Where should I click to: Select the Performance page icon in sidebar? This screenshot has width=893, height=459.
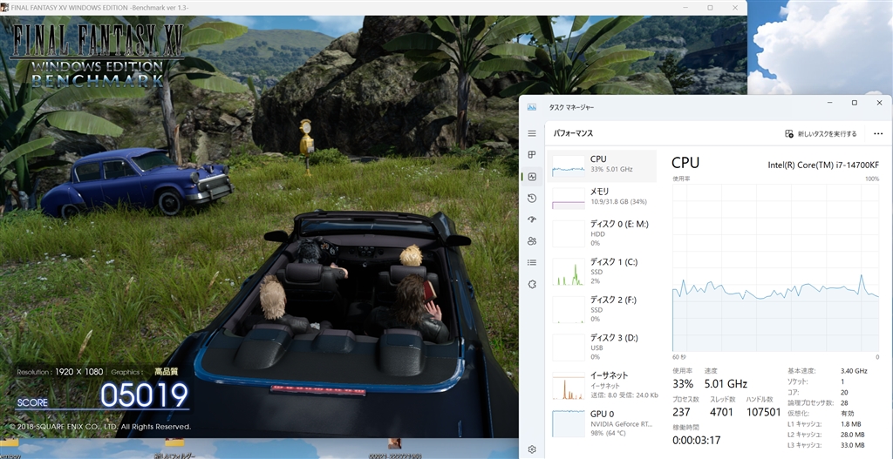click(x=532, y=176)
